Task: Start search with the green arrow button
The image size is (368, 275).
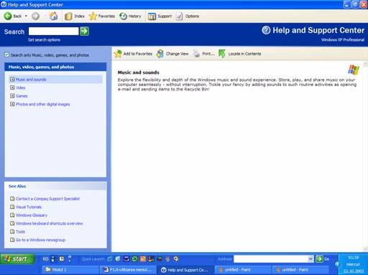Action: 85,31
